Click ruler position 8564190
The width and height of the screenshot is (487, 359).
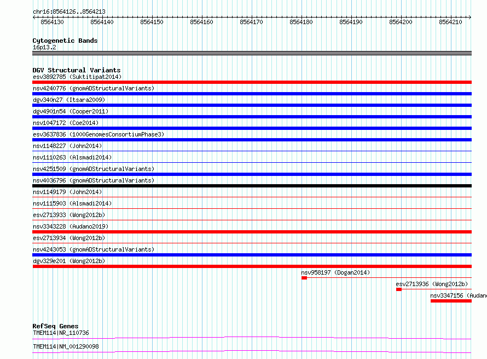pos(351,22)
